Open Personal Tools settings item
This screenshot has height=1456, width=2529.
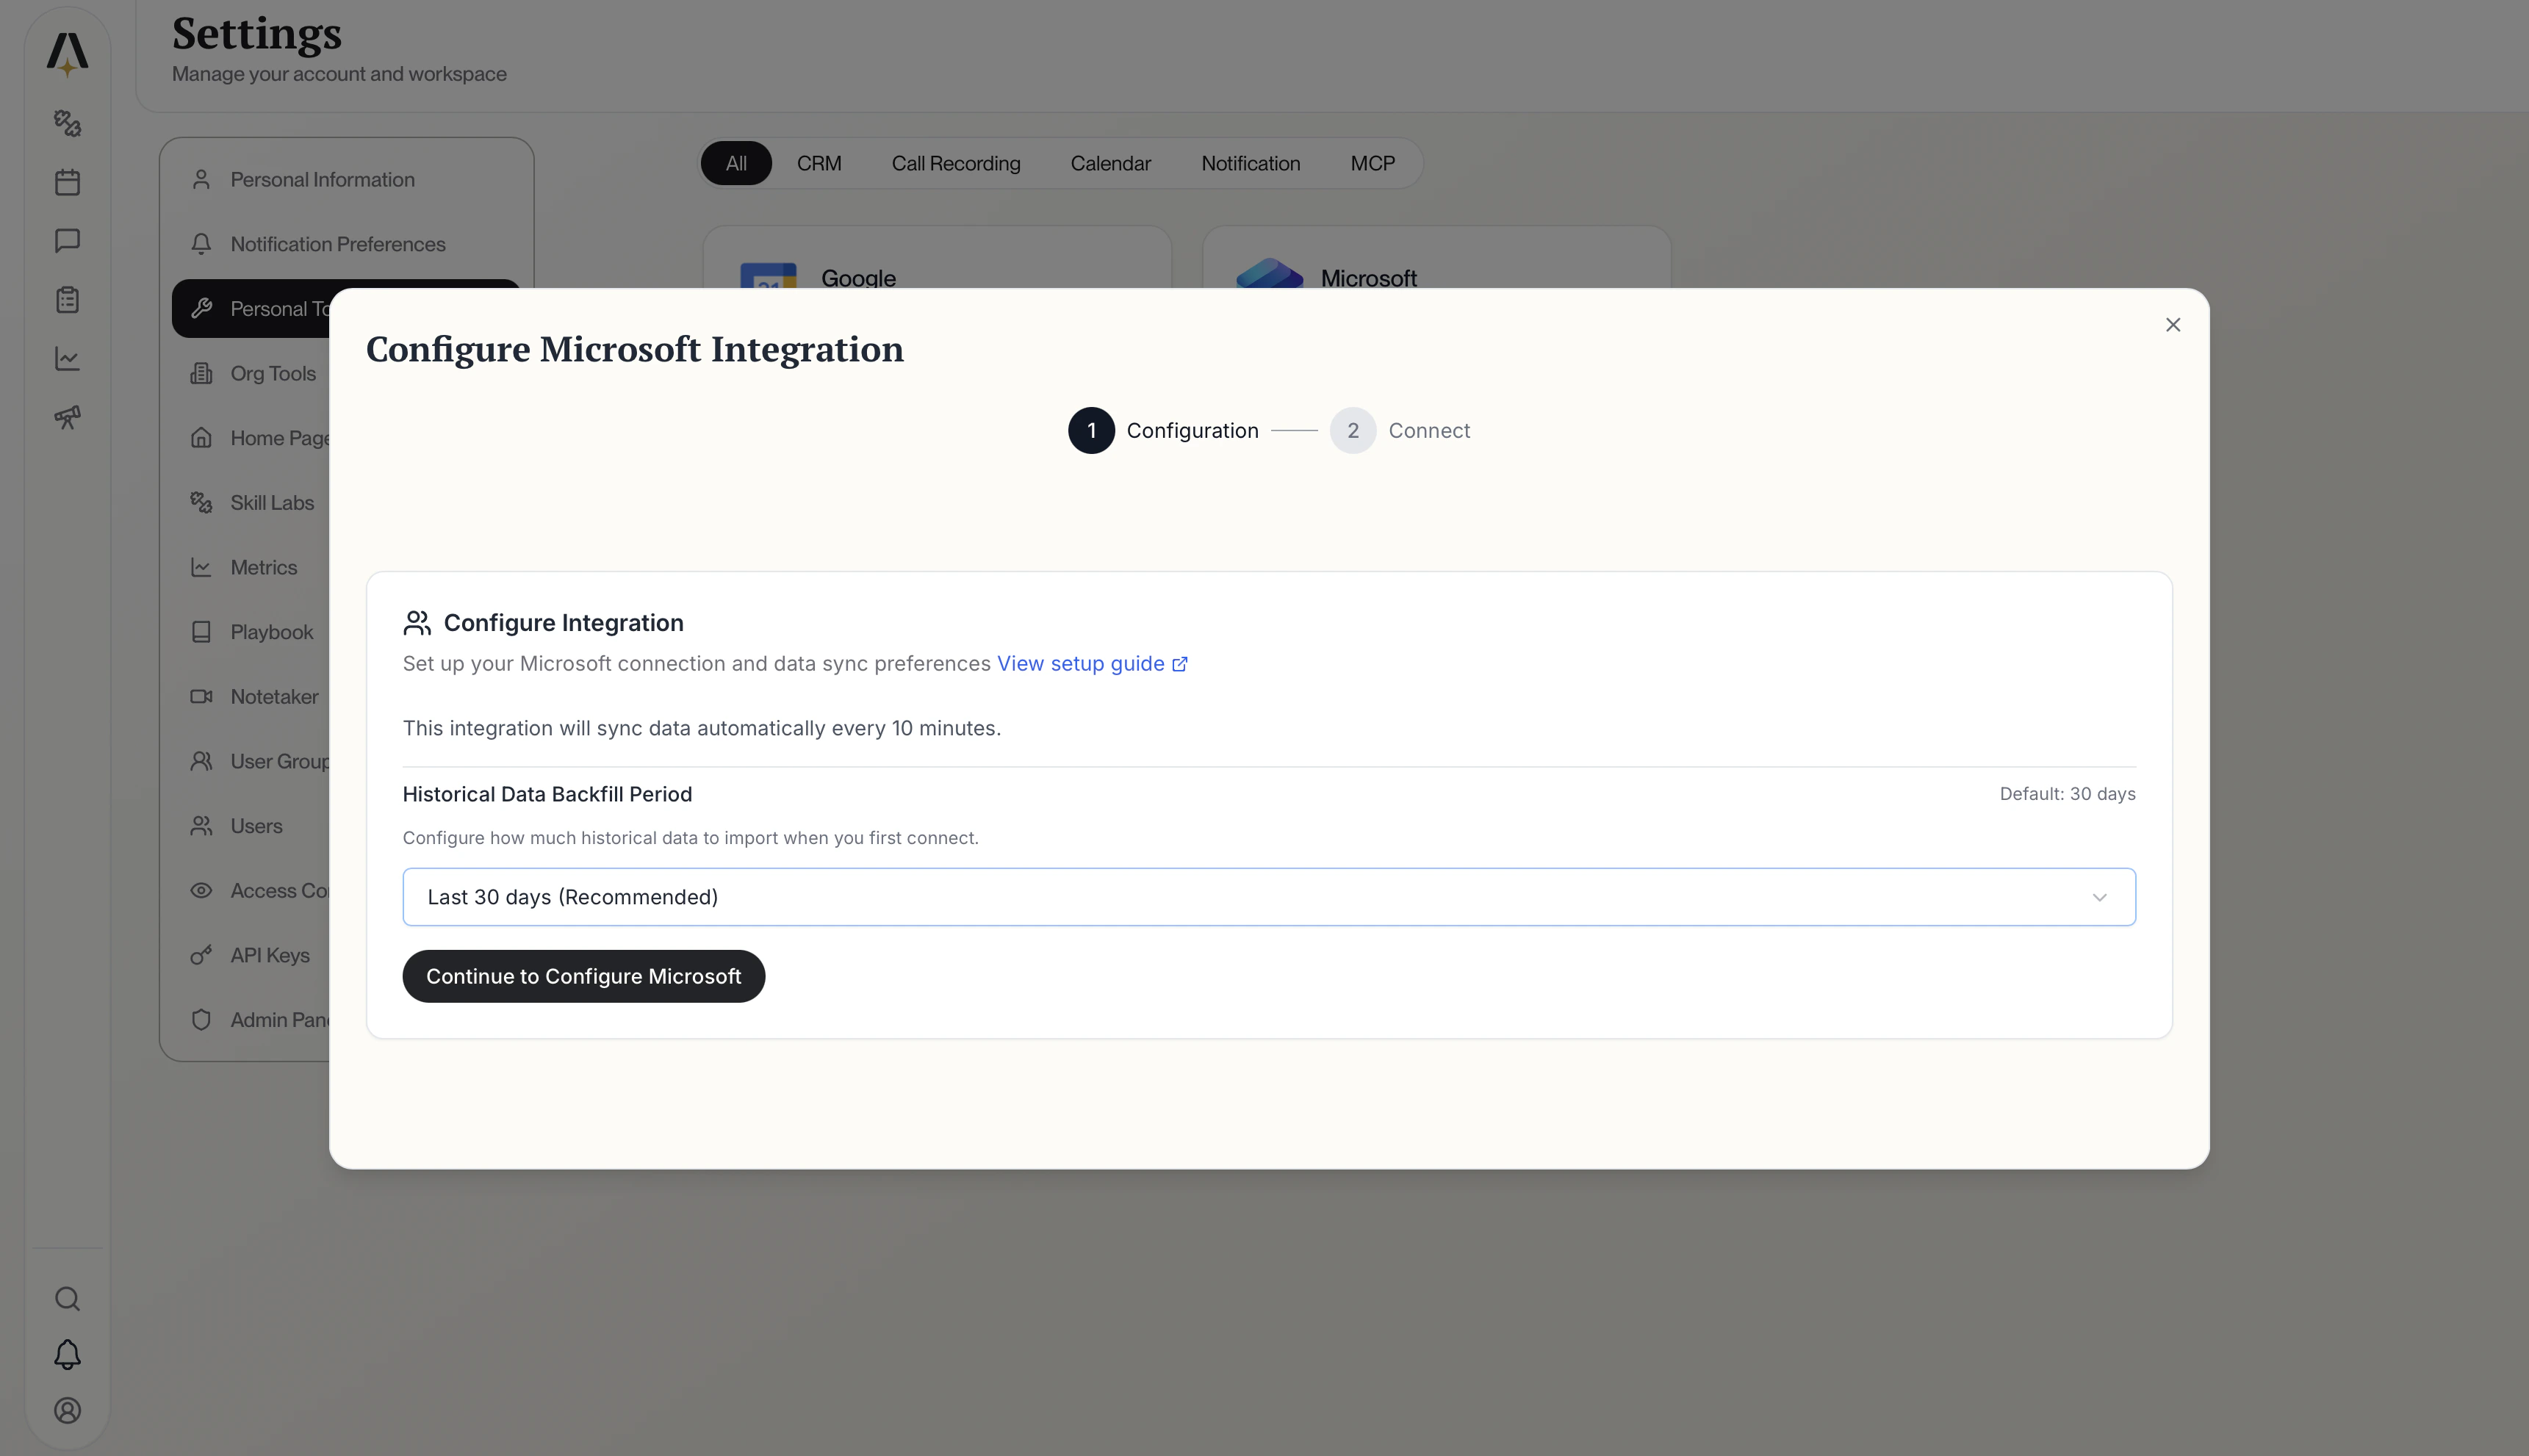251,309
